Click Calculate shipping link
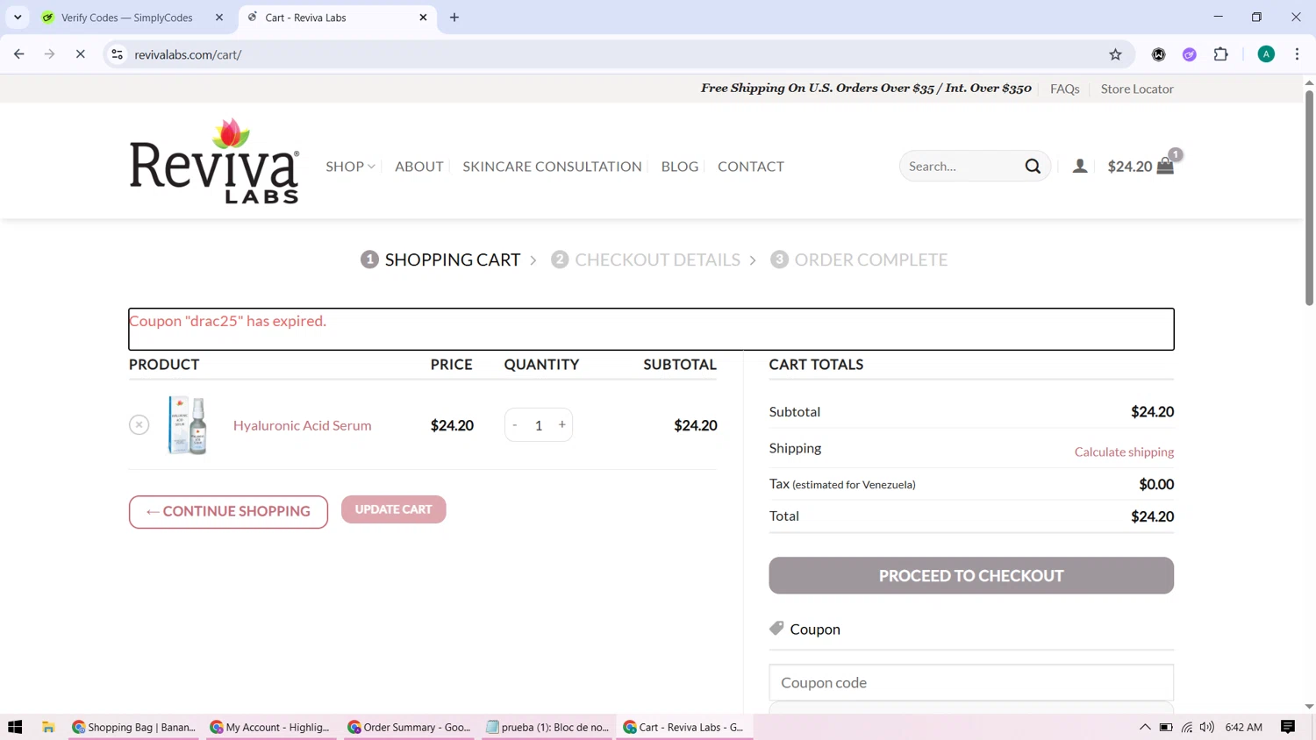1316x740 pixels. 1124,452
